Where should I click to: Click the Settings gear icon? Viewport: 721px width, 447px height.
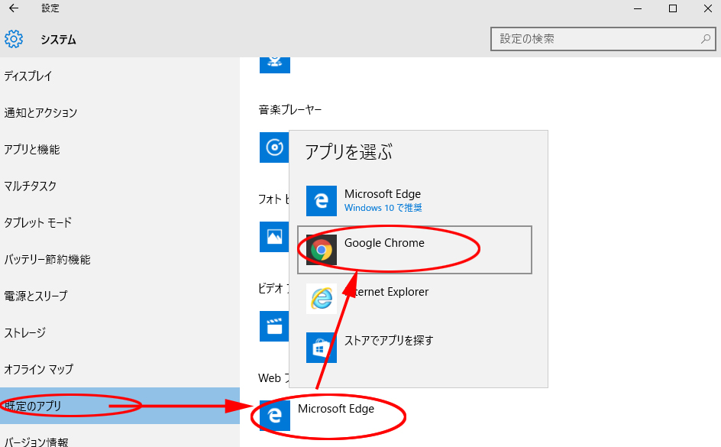click(x=14, y=39)
